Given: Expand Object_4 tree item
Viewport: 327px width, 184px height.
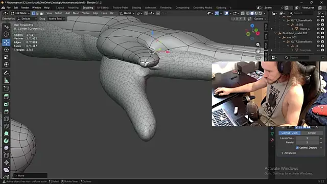Looking at the screenshot, I should click(292, 29).
